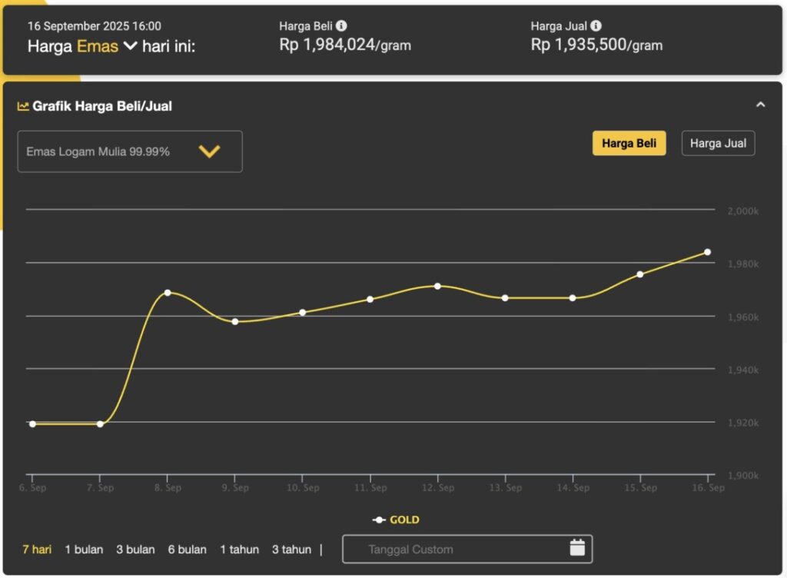
Task: Click the 12 Sep data point
Action: pyautogui.click(x=437, y=286)
